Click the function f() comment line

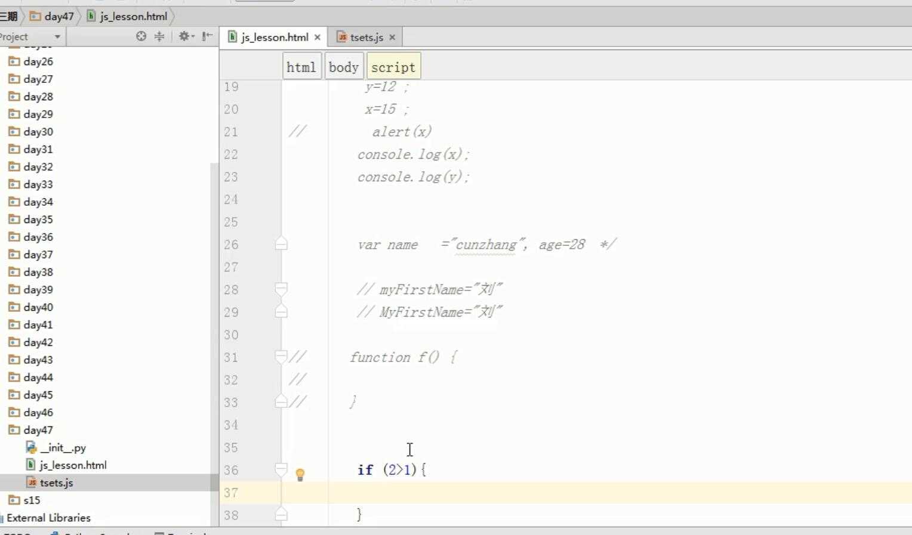pos(403,357)
